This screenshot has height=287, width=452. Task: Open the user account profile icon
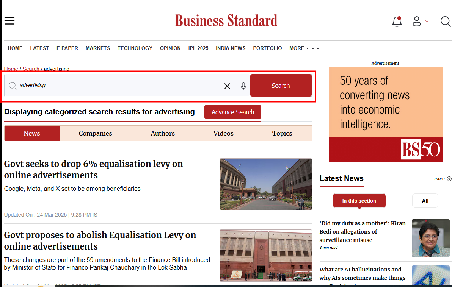tap(417, 21)
